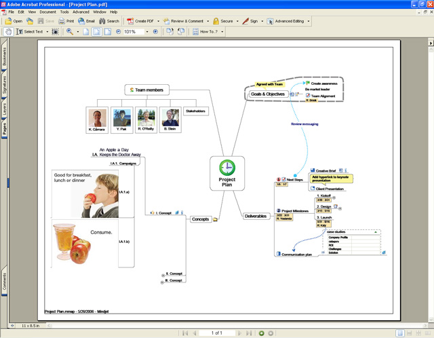Select the Hand tool
Screen dimensions: 434x338
tap(8, 31)
